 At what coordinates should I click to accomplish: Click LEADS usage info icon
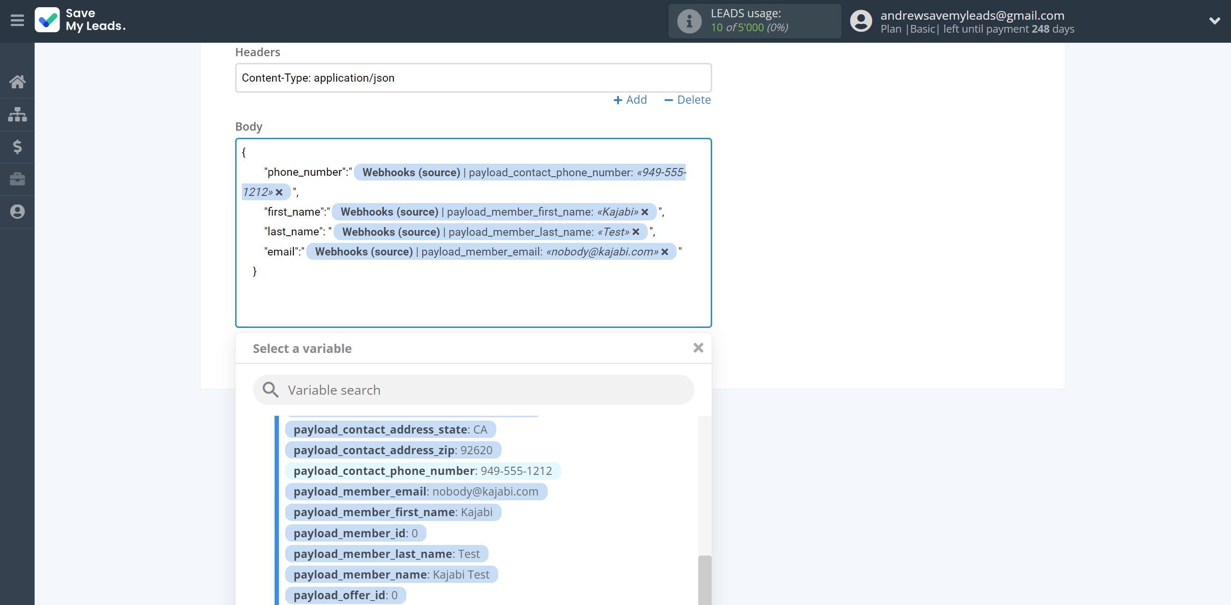click(x=689, y=21)
